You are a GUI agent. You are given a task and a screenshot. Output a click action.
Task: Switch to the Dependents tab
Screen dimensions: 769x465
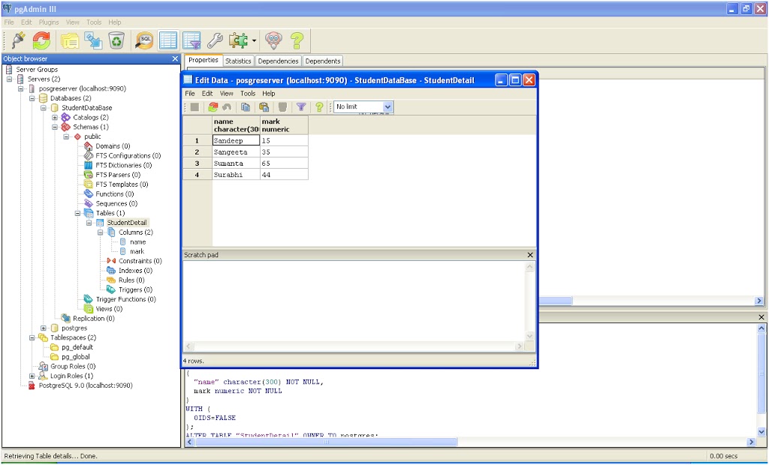click(x=323, y=61)
